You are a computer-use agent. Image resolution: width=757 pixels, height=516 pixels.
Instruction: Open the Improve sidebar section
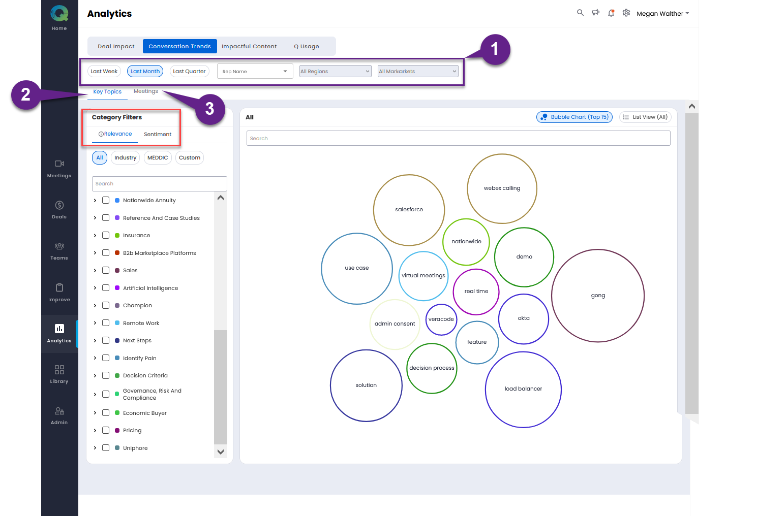click(59, 293)
